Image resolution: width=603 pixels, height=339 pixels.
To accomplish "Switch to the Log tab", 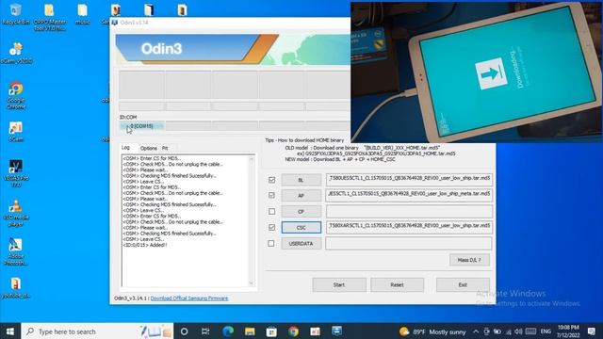I will [x=125, y=148].
